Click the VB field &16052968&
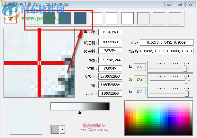Viewport: 197px width, 138px height. click(110, 85)
